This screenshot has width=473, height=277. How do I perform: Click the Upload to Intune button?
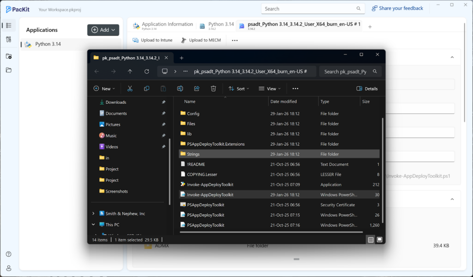[x=152, y=40]
